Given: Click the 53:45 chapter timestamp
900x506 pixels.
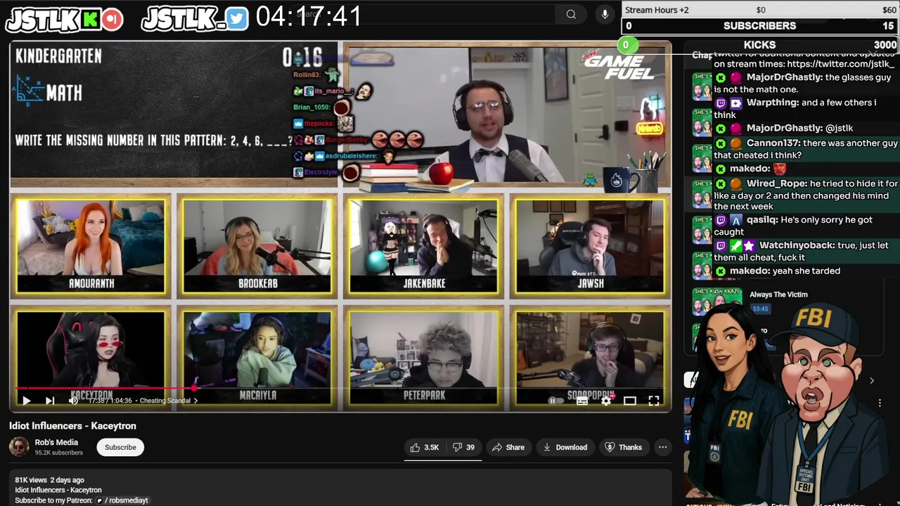Looking at the screenshot, I should coord(760,309).
